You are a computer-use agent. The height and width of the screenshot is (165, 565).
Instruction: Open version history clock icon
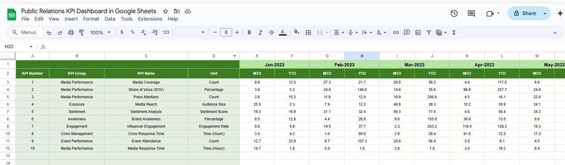tap(454, 14)
